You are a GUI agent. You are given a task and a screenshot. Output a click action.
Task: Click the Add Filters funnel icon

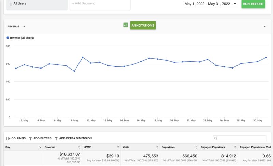pos(30,138)
